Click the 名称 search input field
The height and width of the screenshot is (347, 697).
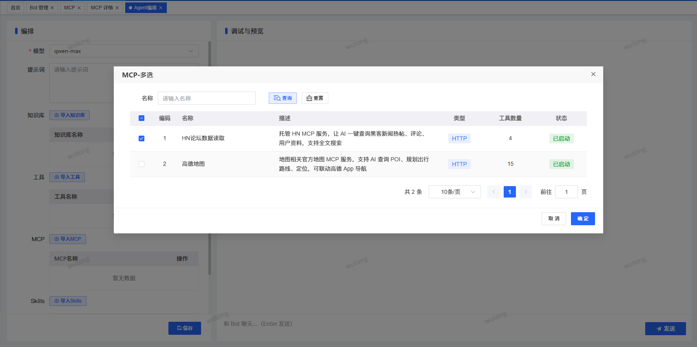[x=207, y=98]
